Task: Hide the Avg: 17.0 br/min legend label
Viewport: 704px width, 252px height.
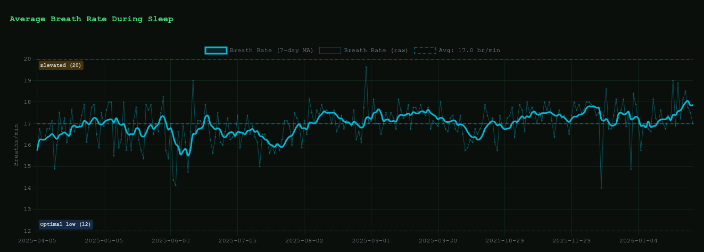Action: coord(469,51)
